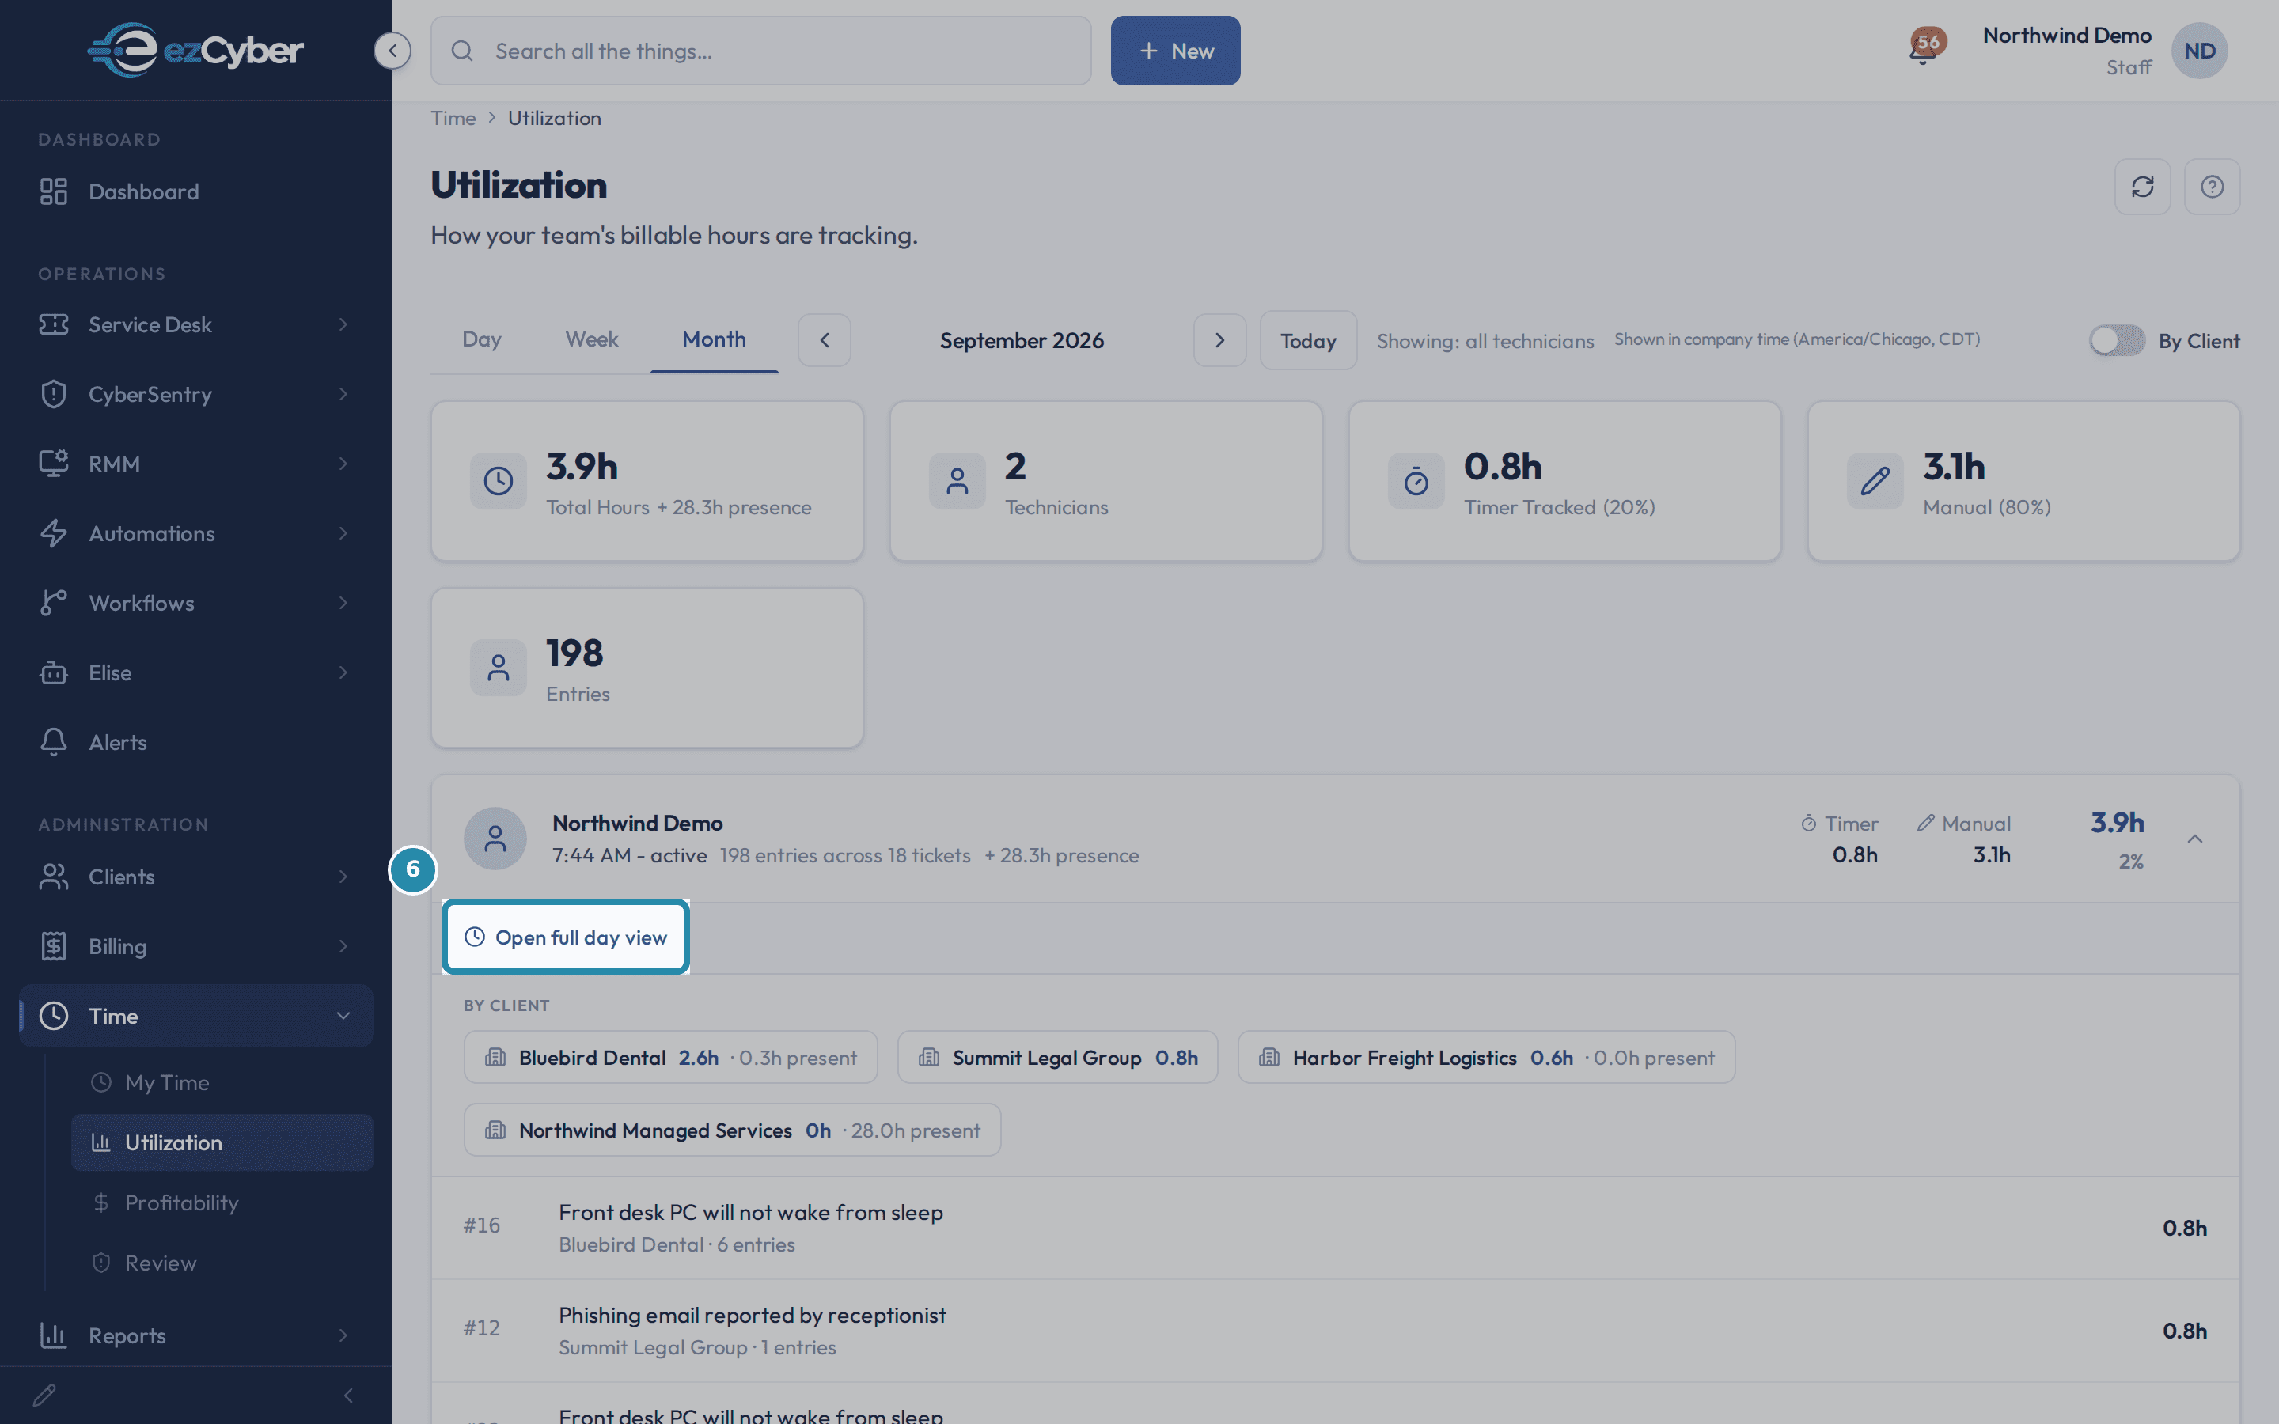Click Open full day view

566,938
